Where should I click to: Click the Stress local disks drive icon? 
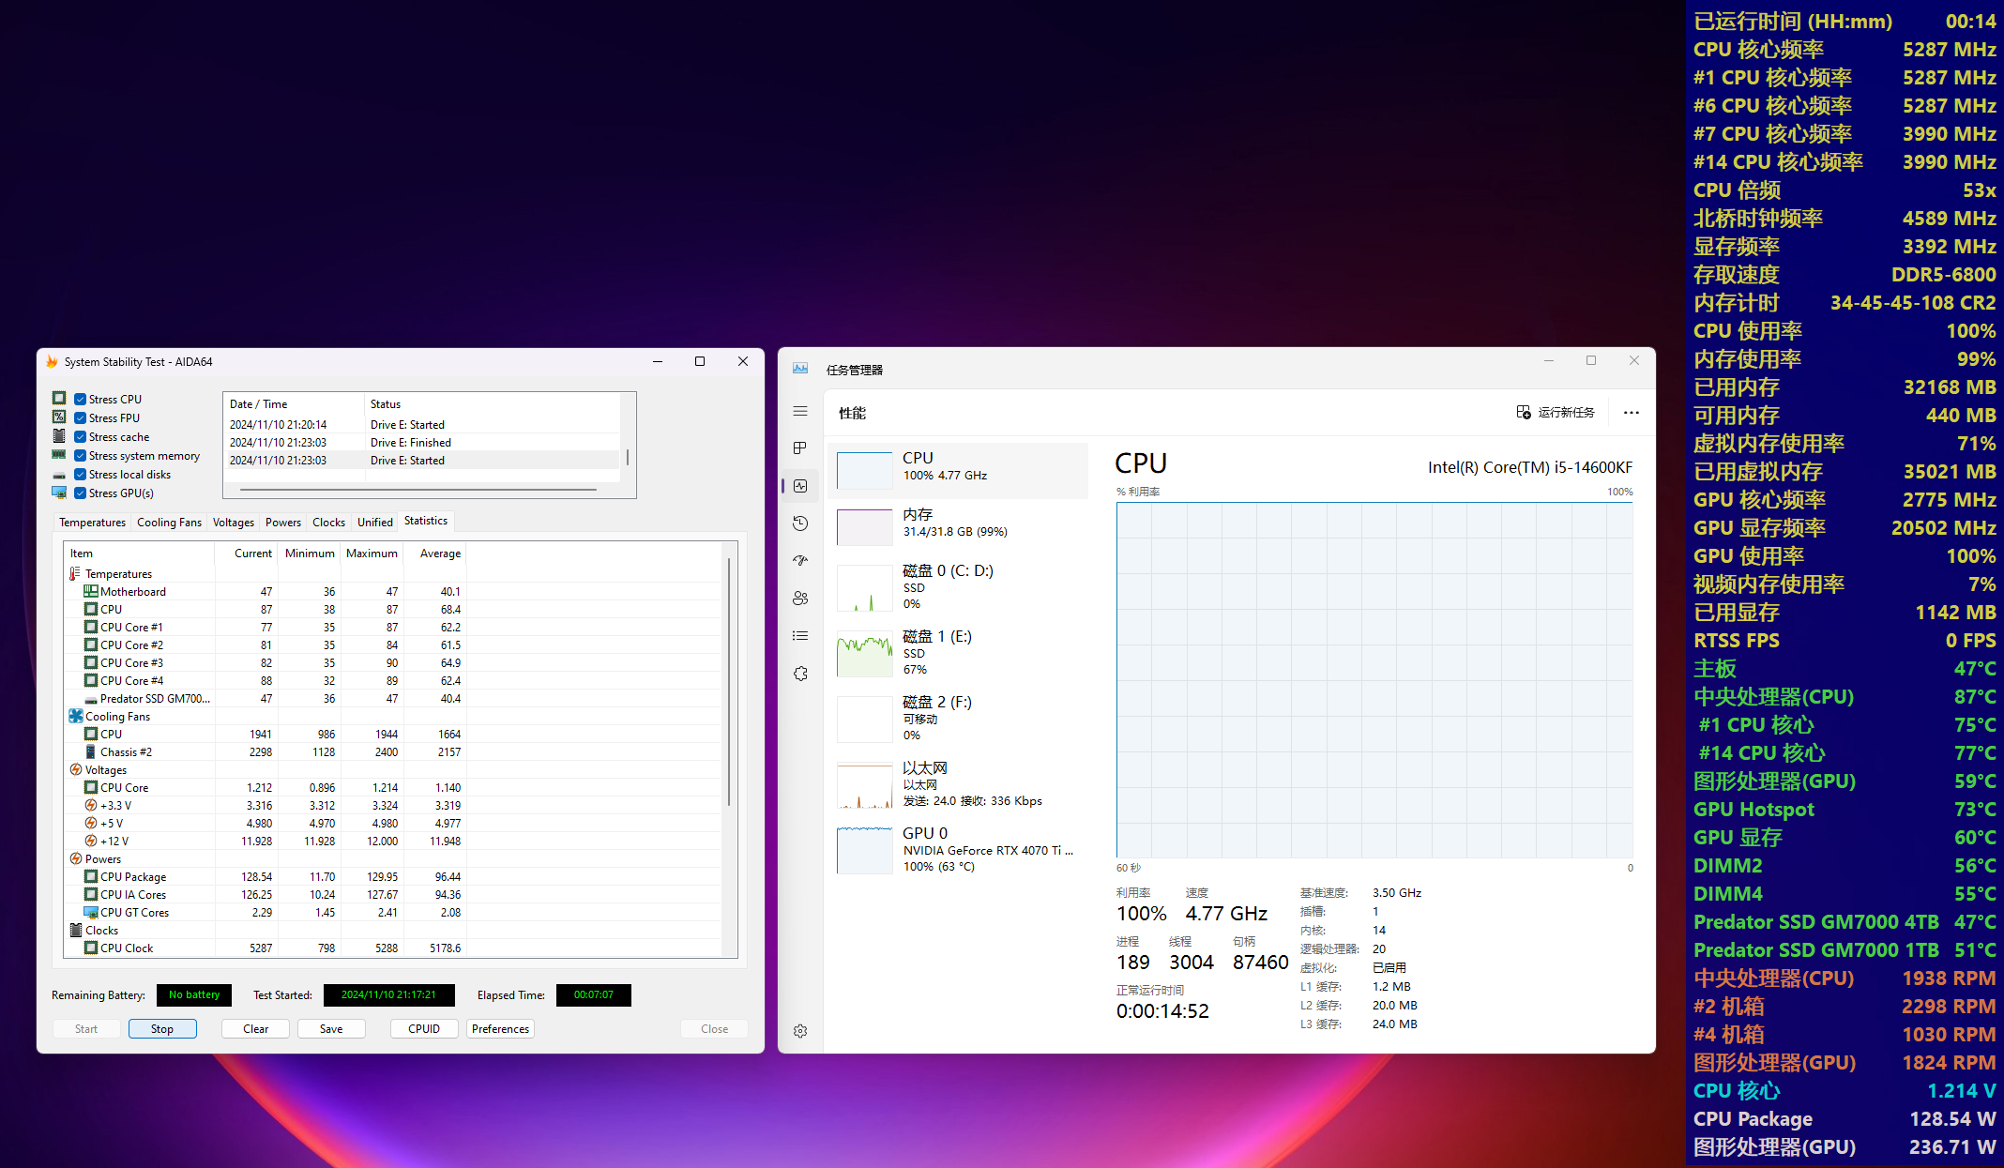[x=59, y=475]
